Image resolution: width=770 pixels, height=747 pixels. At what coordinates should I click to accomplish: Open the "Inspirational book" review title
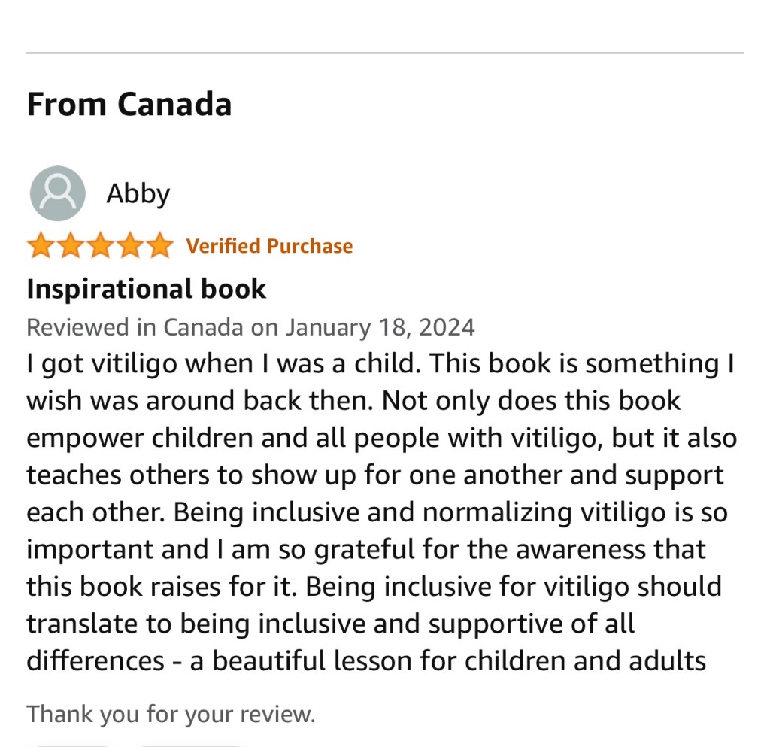(x=147, y=289)
